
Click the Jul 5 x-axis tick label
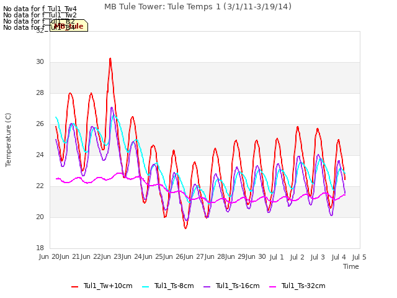coord(359,257)
